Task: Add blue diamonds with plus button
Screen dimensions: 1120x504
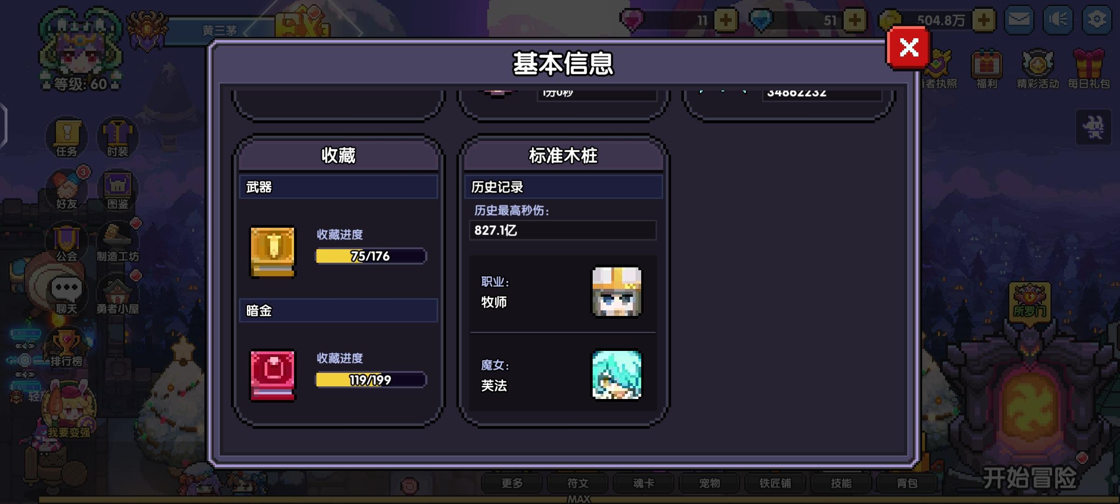Action: 855,20
